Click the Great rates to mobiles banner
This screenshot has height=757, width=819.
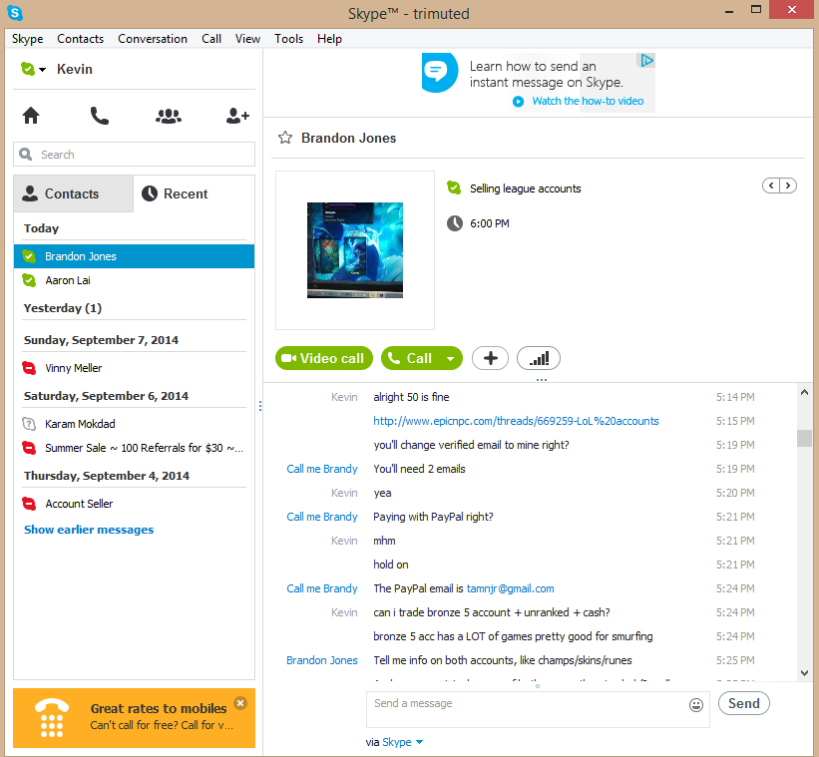click(x=135, y=718)
